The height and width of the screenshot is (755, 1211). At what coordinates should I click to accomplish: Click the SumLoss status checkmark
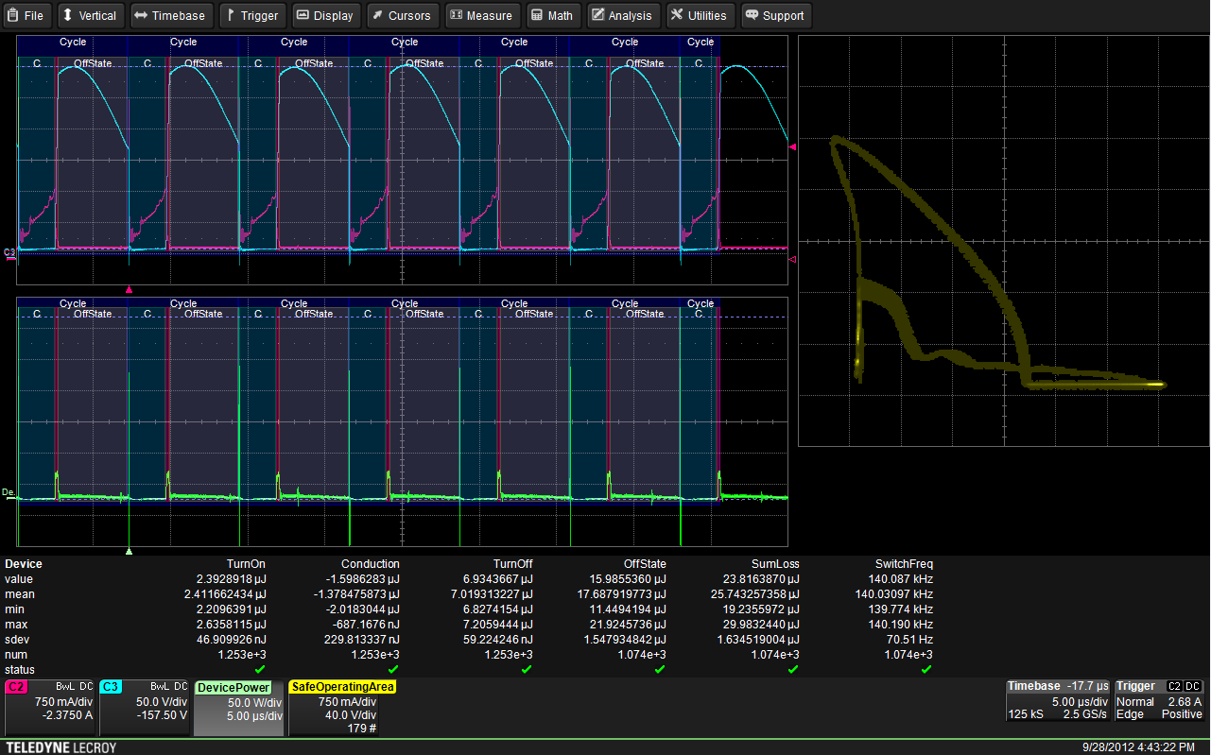coord(793,669)
